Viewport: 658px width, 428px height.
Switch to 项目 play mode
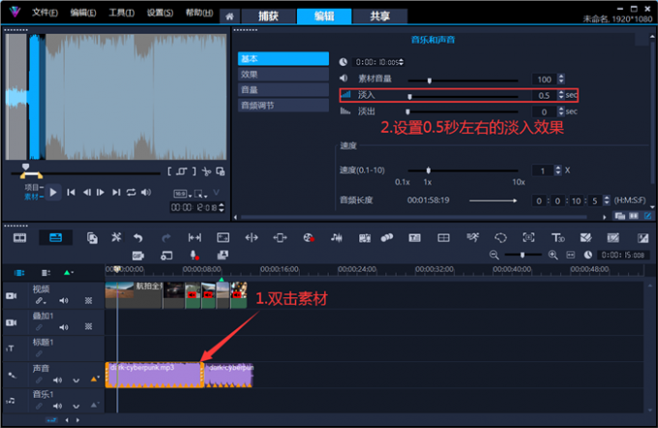click(x=32, y=187)
